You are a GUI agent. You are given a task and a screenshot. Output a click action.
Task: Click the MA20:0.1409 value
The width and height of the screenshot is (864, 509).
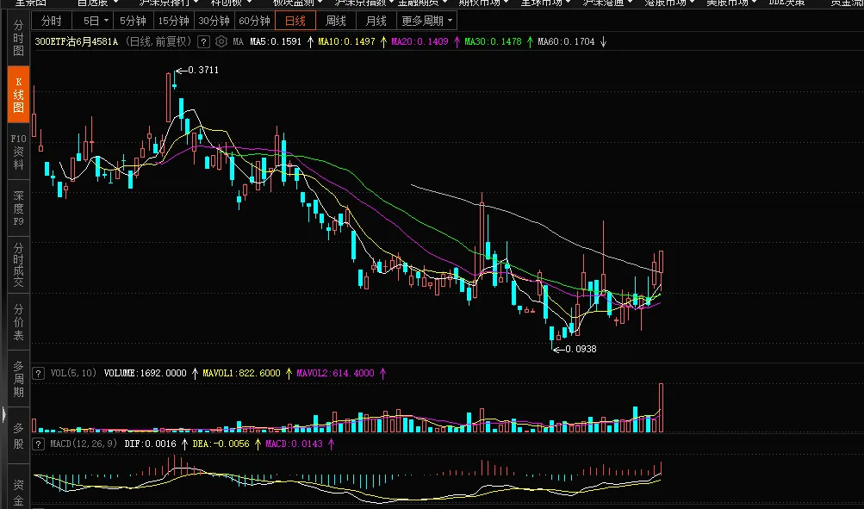point(420,41)
